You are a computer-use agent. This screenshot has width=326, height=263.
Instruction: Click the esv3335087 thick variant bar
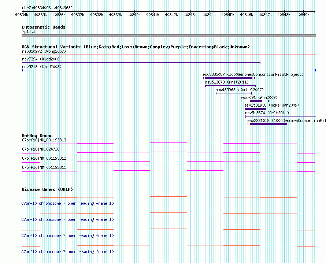coord(229,78)
